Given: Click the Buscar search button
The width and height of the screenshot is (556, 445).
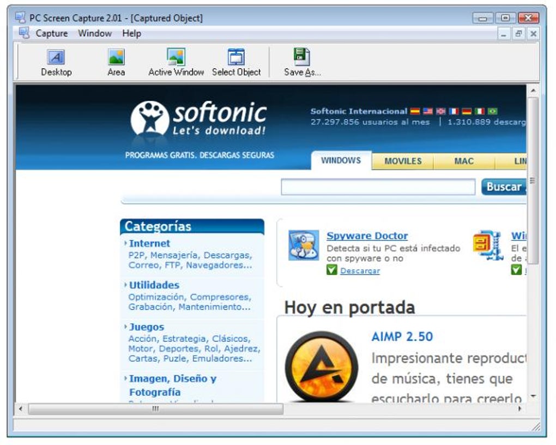Looking at the screenshot, I should 504,187.
